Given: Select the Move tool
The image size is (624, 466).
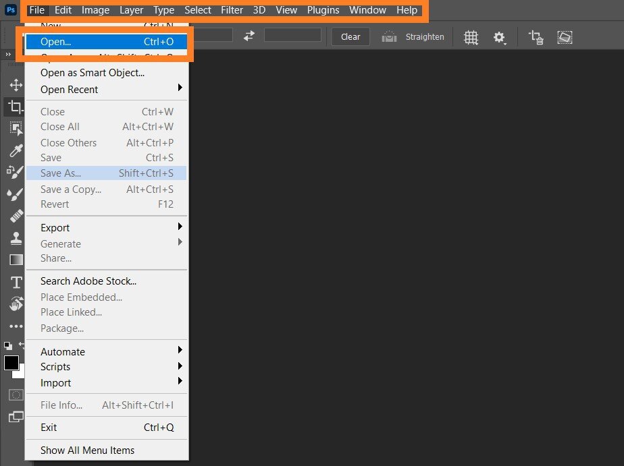Looking at the screenshot, I should pos(16,85).
